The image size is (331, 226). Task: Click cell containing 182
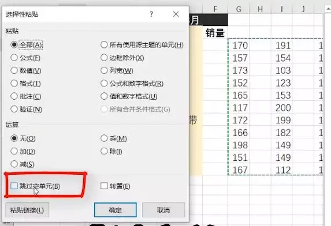pyautogui.click(x=281, y=132)
